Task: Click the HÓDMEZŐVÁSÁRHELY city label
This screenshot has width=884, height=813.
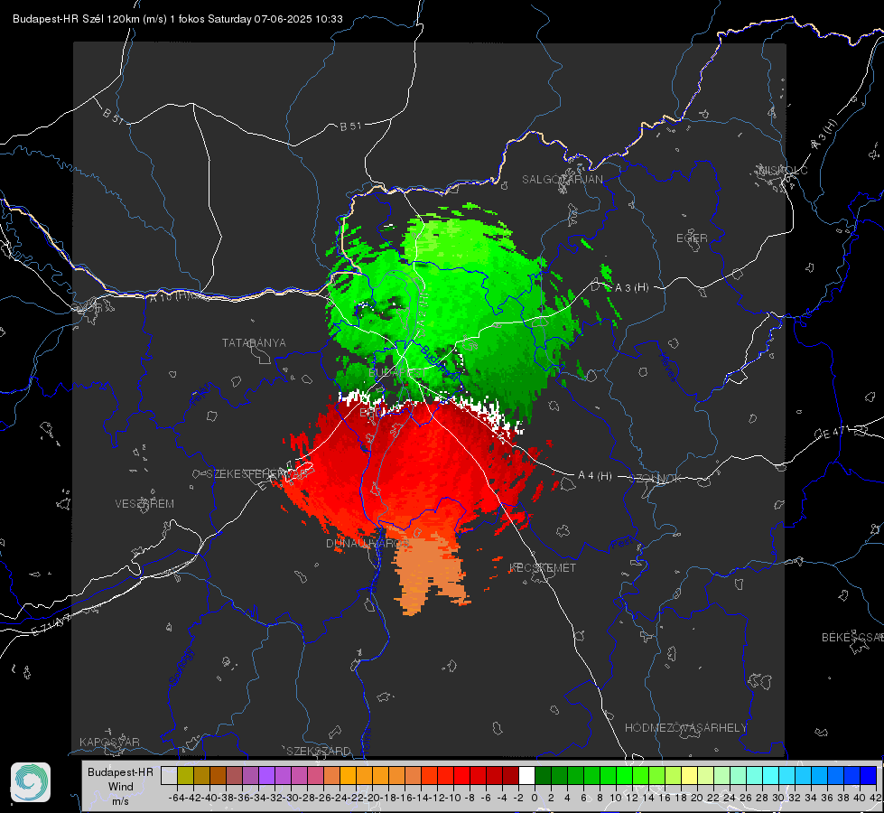Action: pos(685,728)
